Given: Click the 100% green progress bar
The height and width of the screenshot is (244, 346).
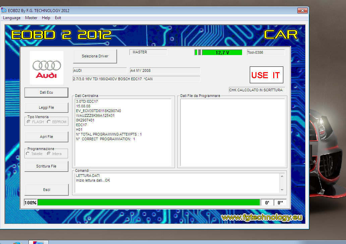Looking at the screenshot, I should 149,202.
